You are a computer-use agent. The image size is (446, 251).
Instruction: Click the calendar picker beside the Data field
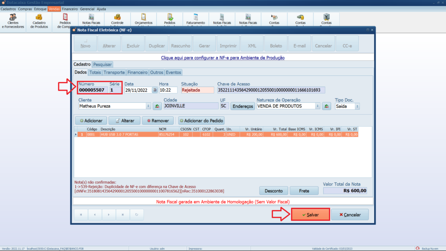[155, 90]
